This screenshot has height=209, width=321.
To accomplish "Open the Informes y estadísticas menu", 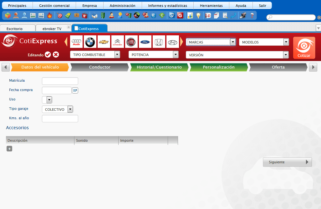I will (x=168, y=6).
